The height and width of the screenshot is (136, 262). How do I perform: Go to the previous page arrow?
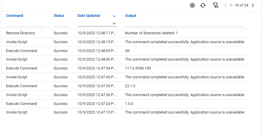pos(225,5)
